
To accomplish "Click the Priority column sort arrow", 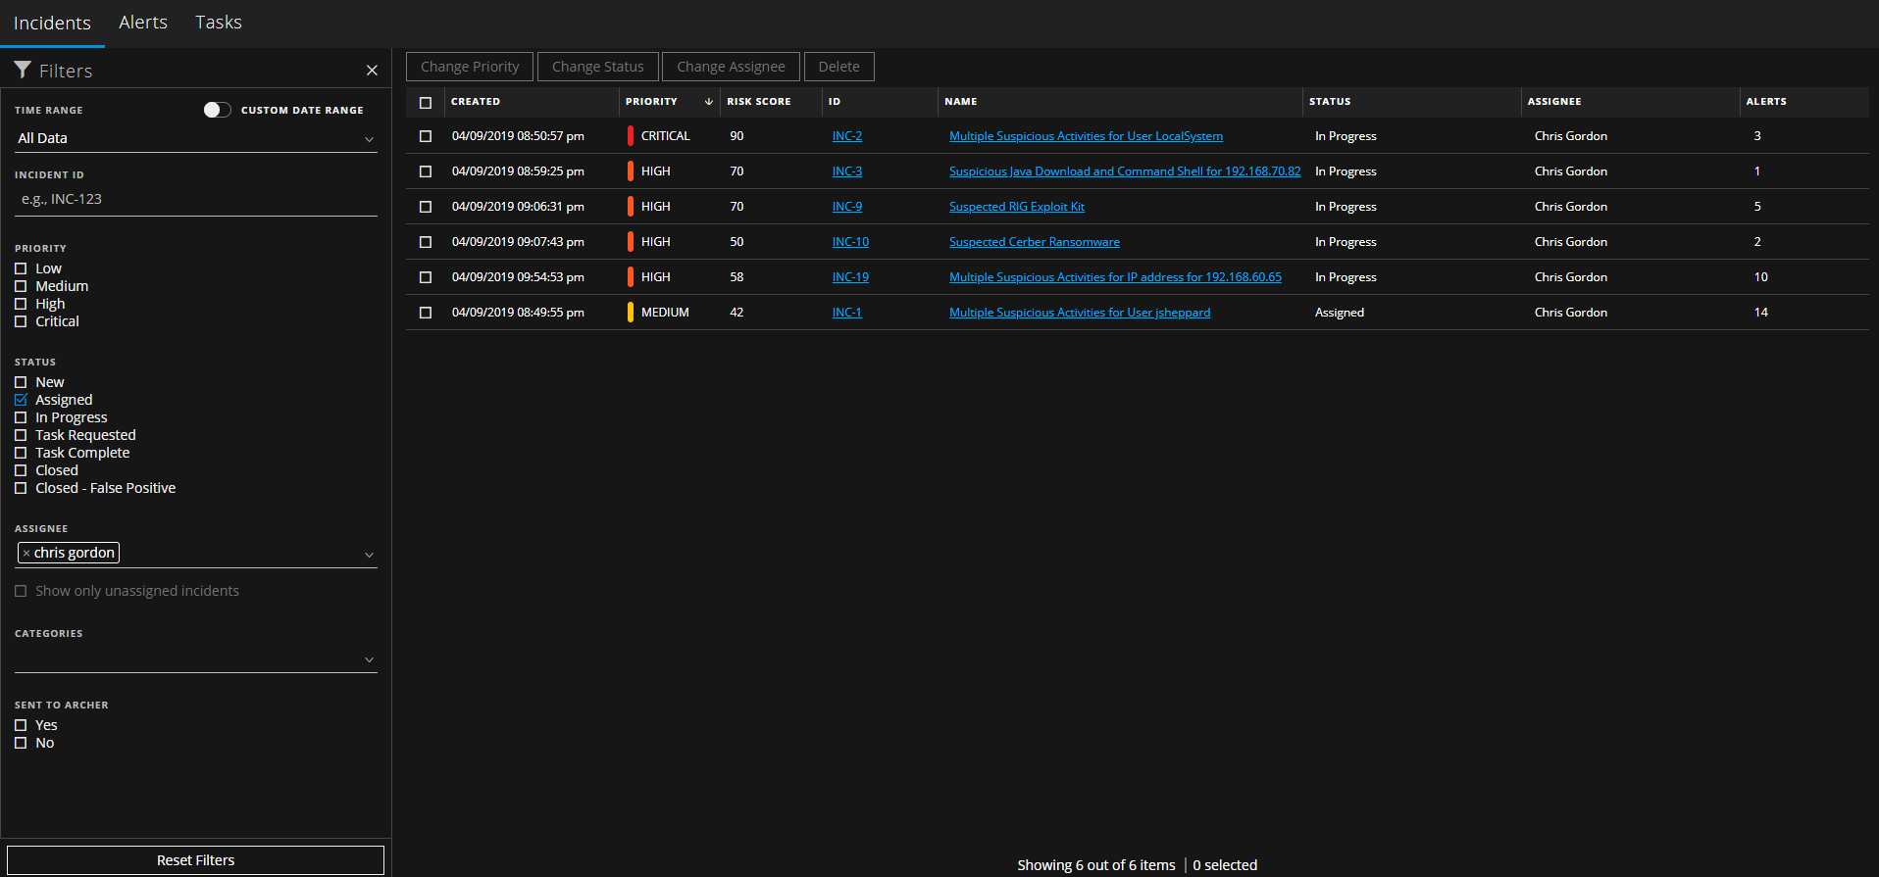I will coord(708,102).
